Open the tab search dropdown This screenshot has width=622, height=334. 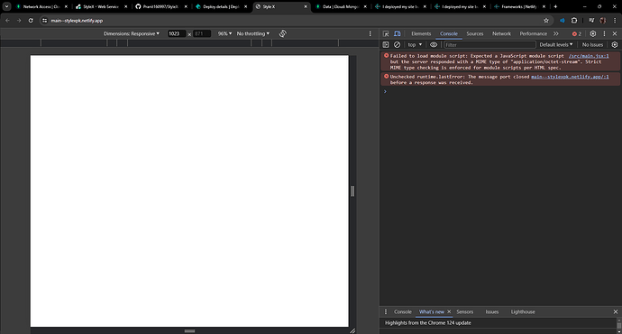coord(6,6)
